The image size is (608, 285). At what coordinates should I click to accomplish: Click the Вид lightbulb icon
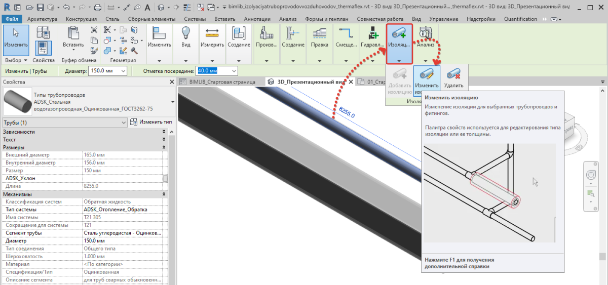pos(185,33)
